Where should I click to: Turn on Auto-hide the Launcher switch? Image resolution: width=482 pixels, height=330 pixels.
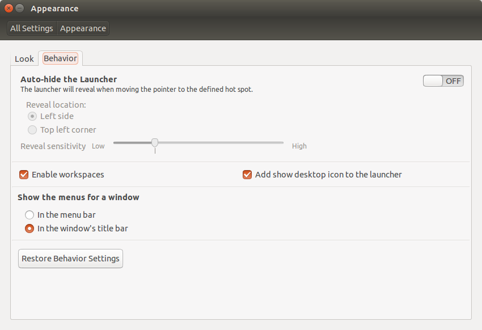pos(443,81)
